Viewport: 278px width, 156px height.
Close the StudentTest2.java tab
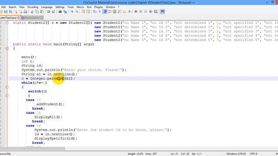(18, 18)
